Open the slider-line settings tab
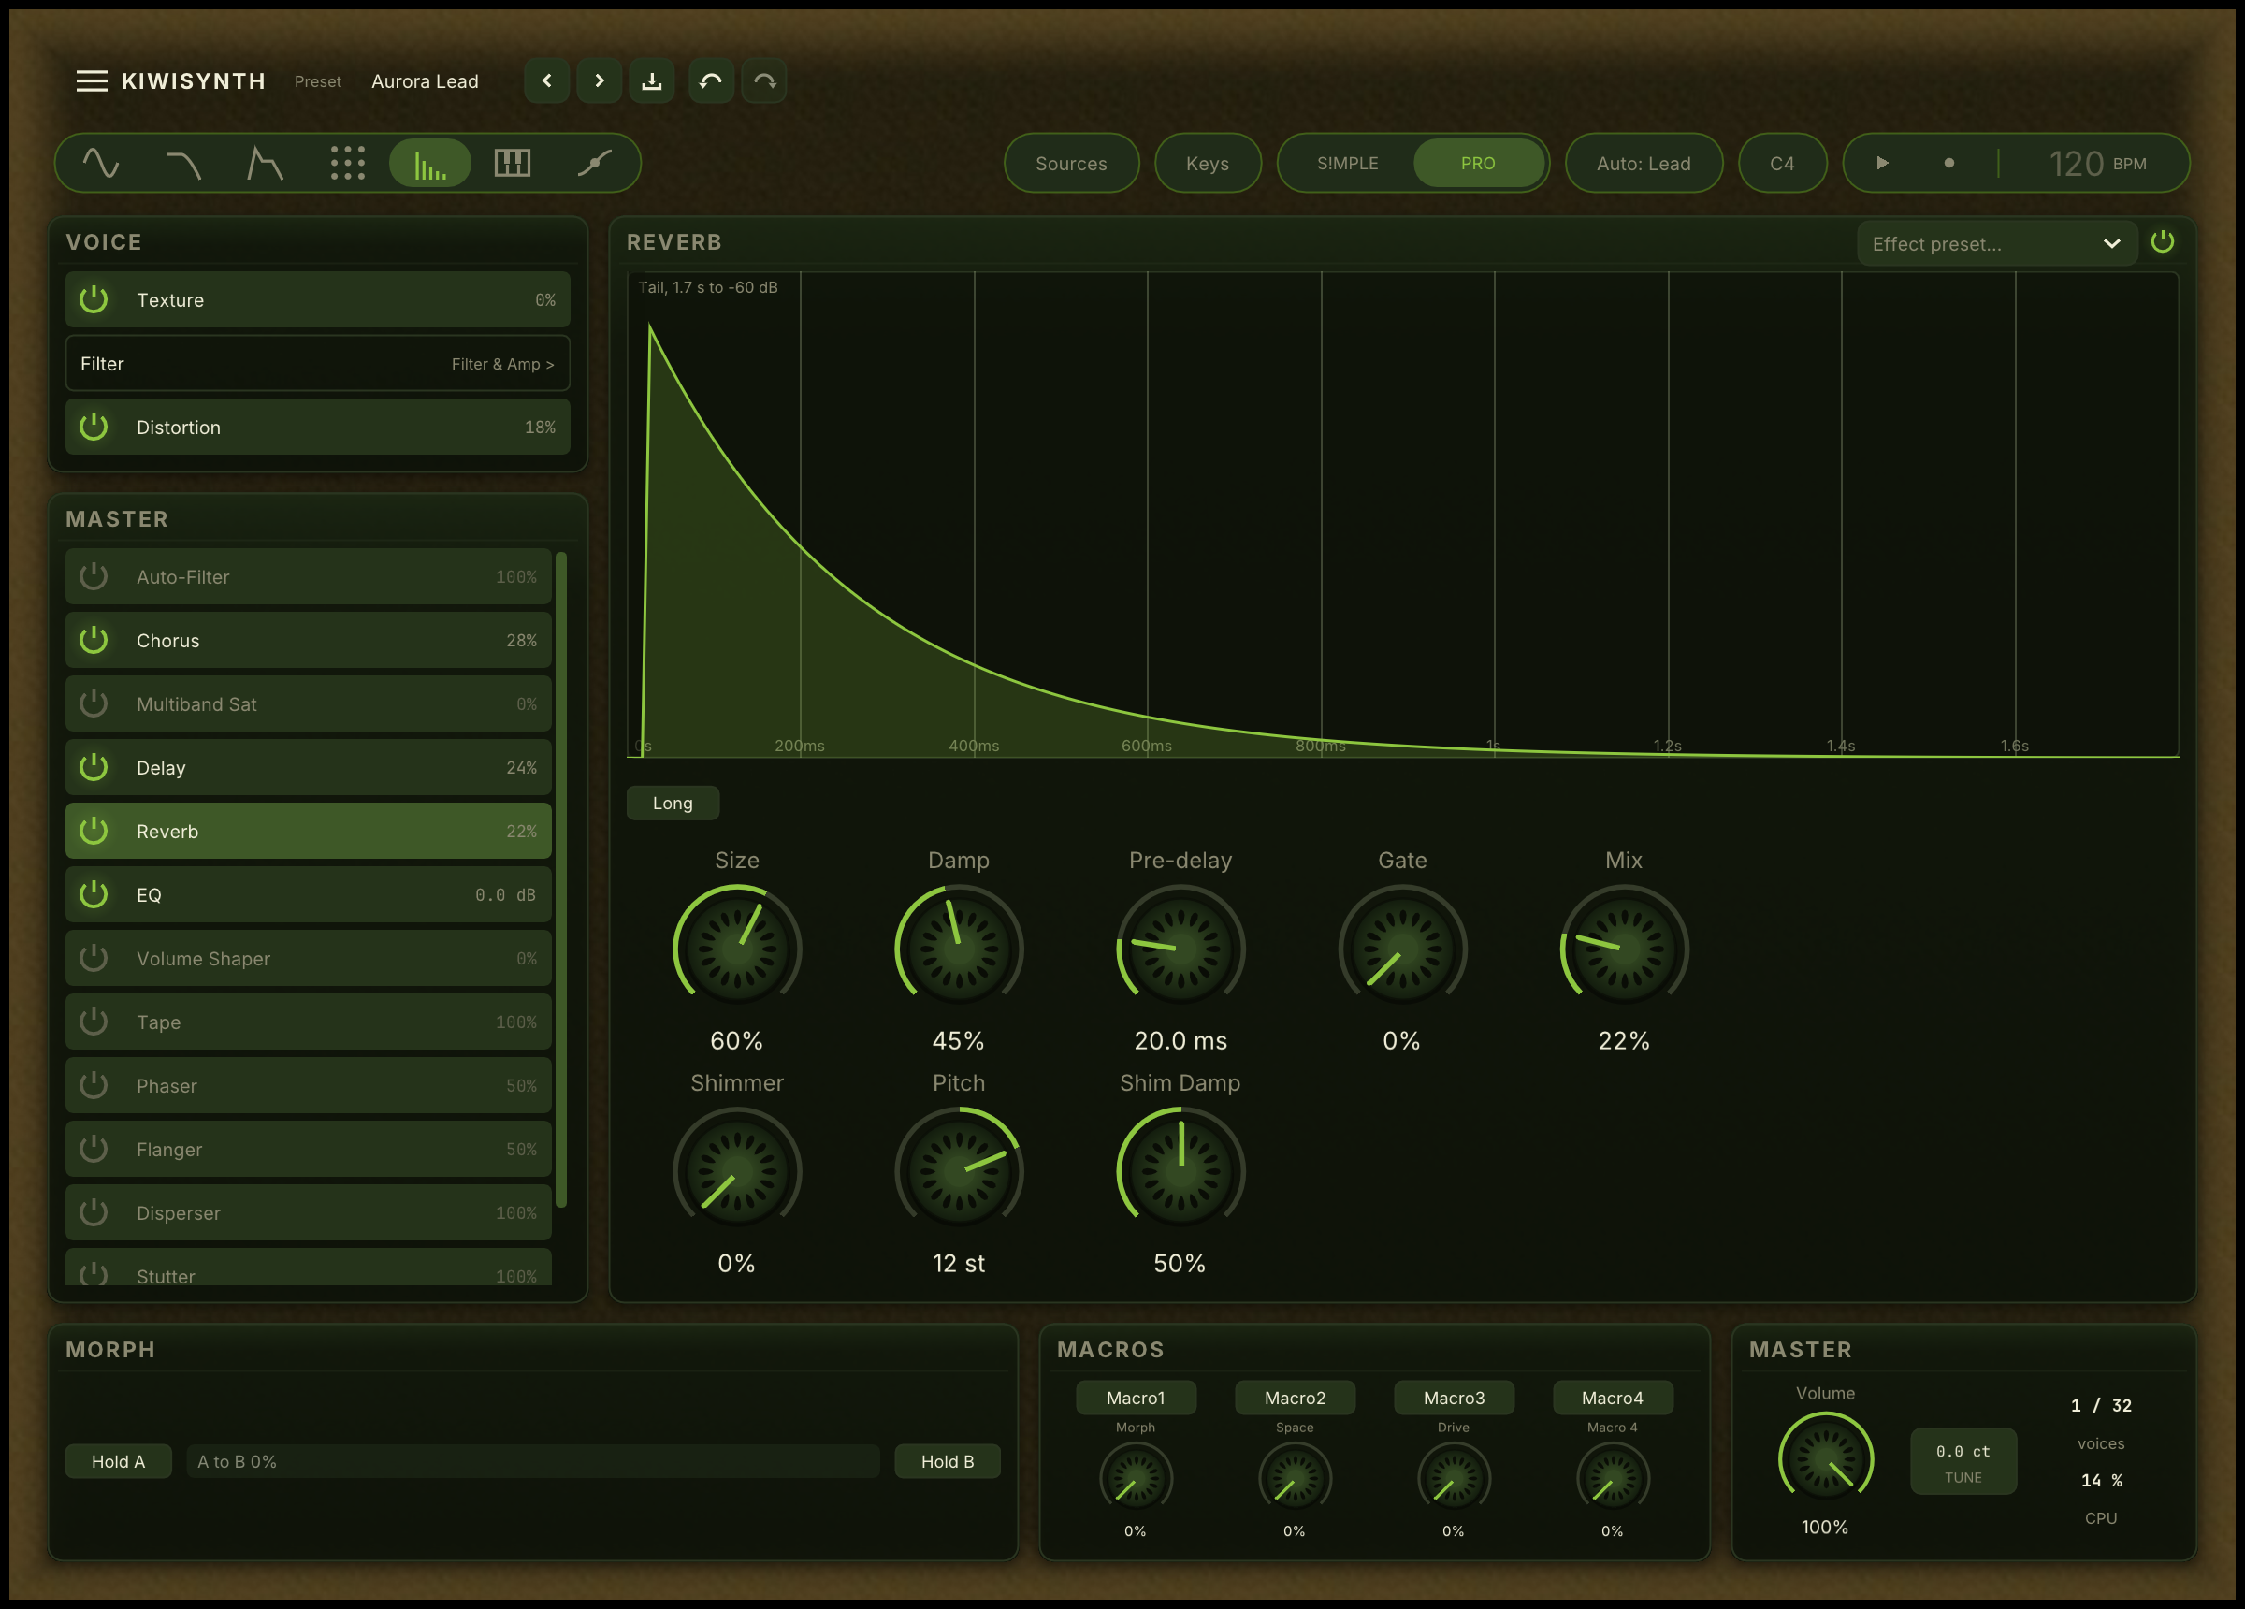 pyautogui.click(x=594, y=164)
